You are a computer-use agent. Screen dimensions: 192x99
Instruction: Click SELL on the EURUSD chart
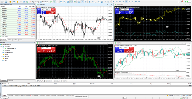point(39,9)
